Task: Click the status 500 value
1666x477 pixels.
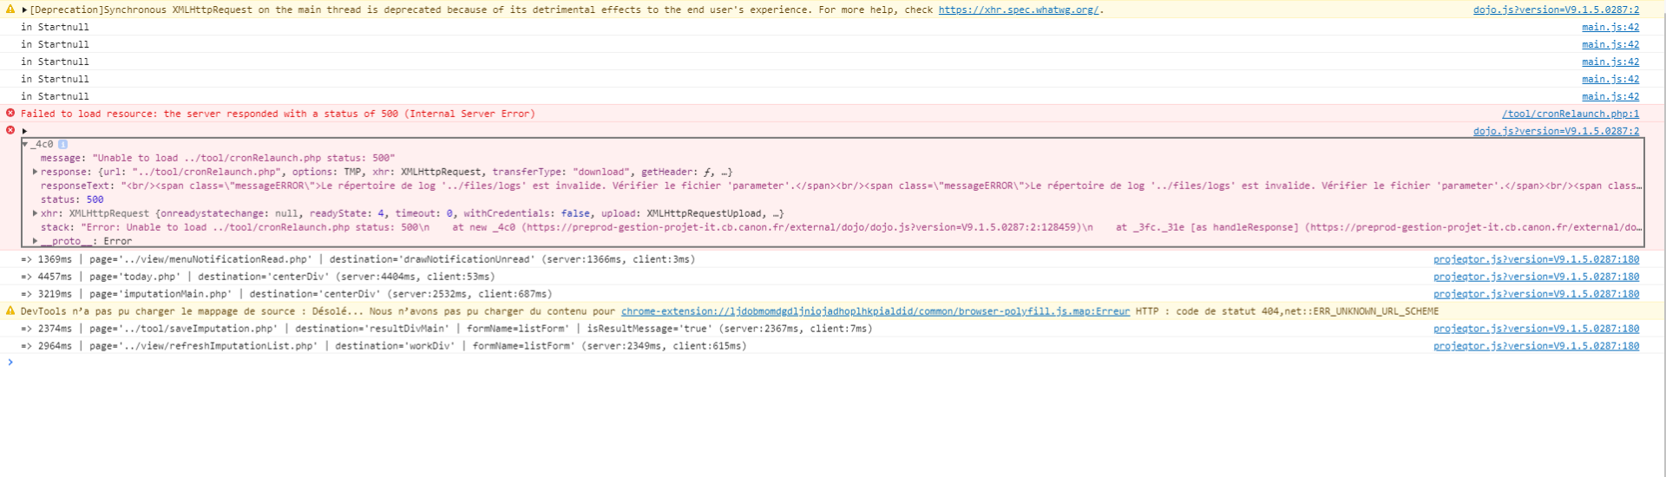Action: click(95, 199)
